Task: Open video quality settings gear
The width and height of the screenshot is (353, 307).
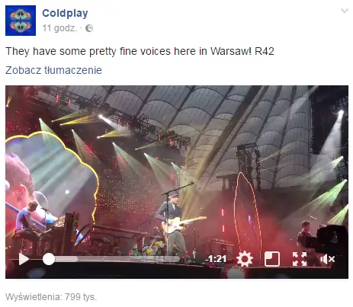Action: (x=245, y=259)
